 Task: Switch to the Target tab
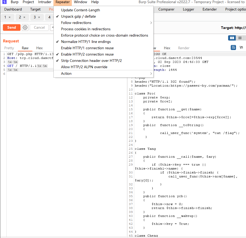[x=35, y=9]
